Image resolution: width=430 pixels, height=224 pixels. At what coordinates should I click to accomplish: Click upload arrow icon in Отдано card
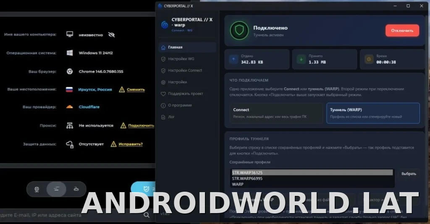tap(233, 59)
